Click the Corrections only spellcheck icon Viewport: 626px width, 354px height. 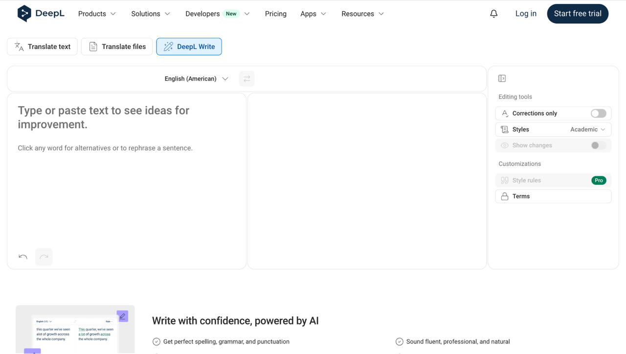(505, 114)
